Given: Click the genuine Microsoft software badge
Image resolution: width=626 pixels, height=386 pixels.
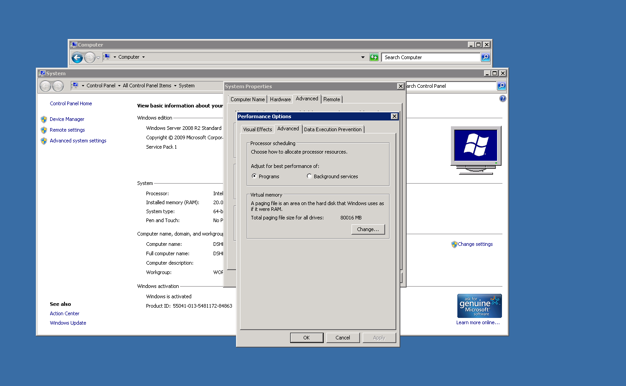Looking at the screenshot, I should (x=479, y=305).
